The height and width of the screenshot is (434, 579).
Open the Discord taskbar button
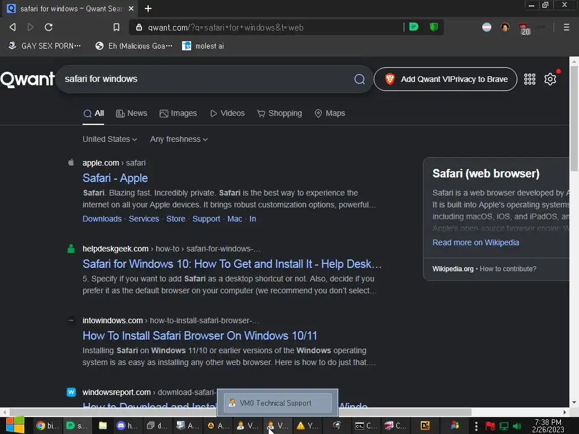[x=127, y=426]
